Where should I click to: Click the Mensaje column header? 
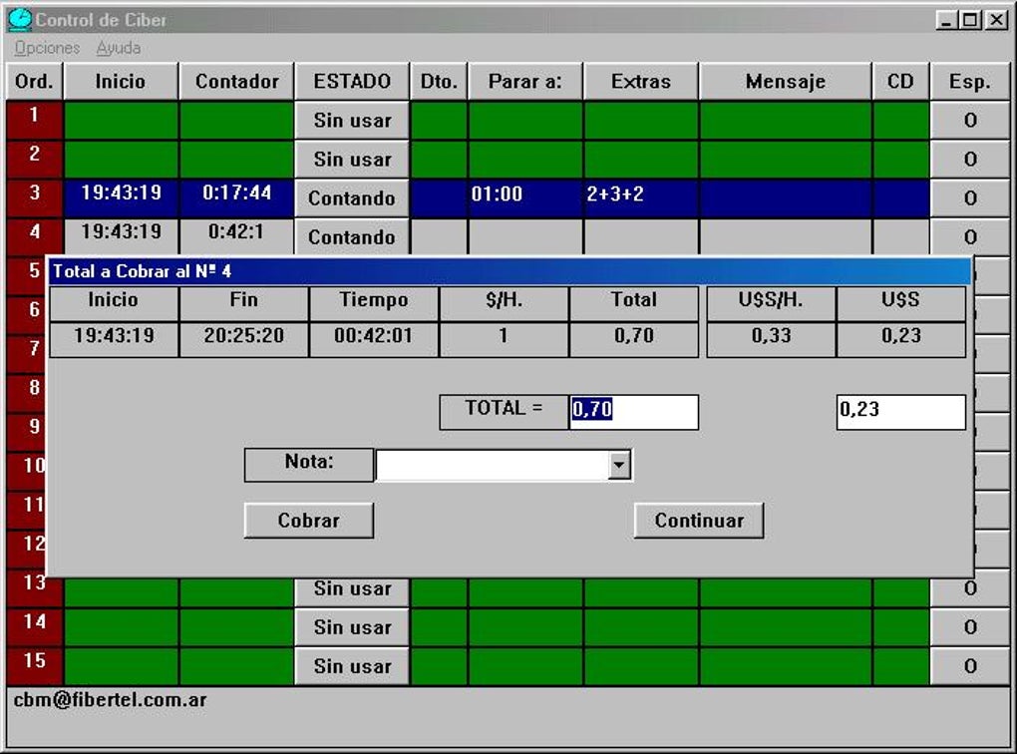[x=786, y=81]
